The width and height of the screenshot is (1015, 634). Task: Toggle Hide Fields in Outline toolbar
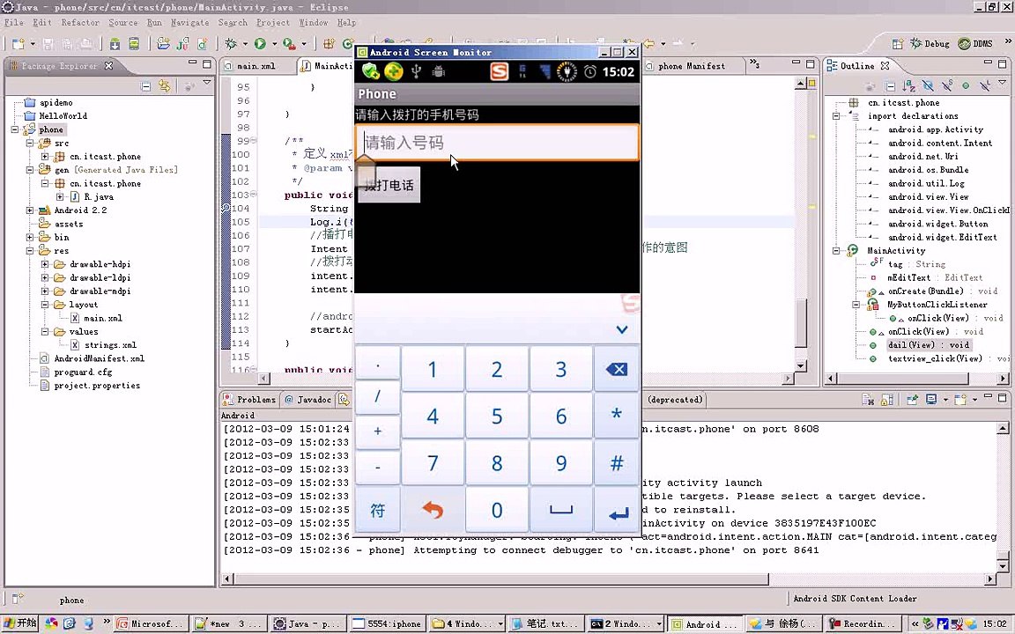tap(928, 86)
